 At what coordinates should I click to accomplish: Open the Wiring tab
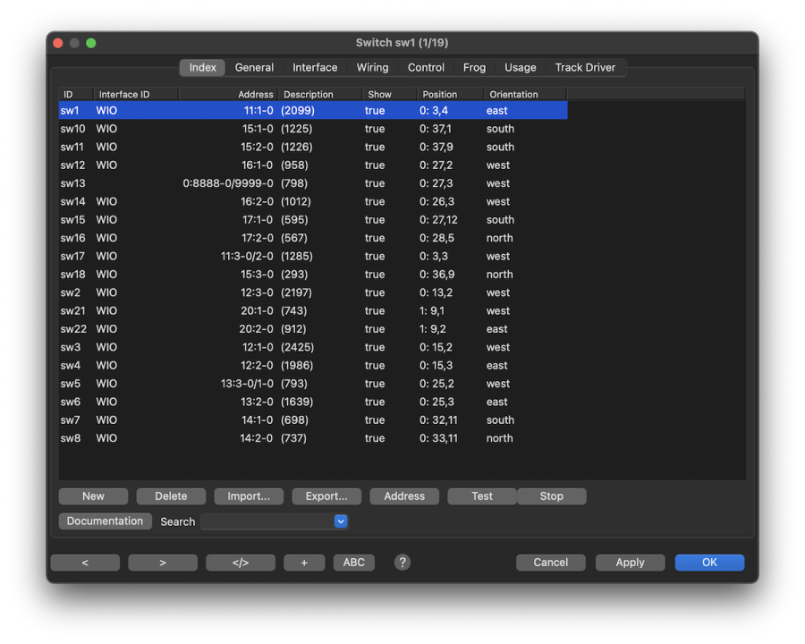point(372,68)
